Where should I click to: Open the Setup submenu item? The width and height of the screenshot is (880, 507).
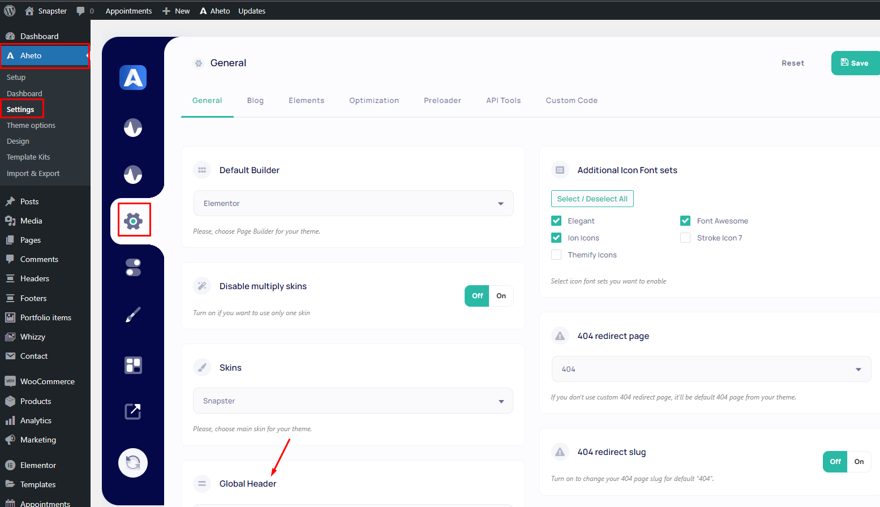16,78
